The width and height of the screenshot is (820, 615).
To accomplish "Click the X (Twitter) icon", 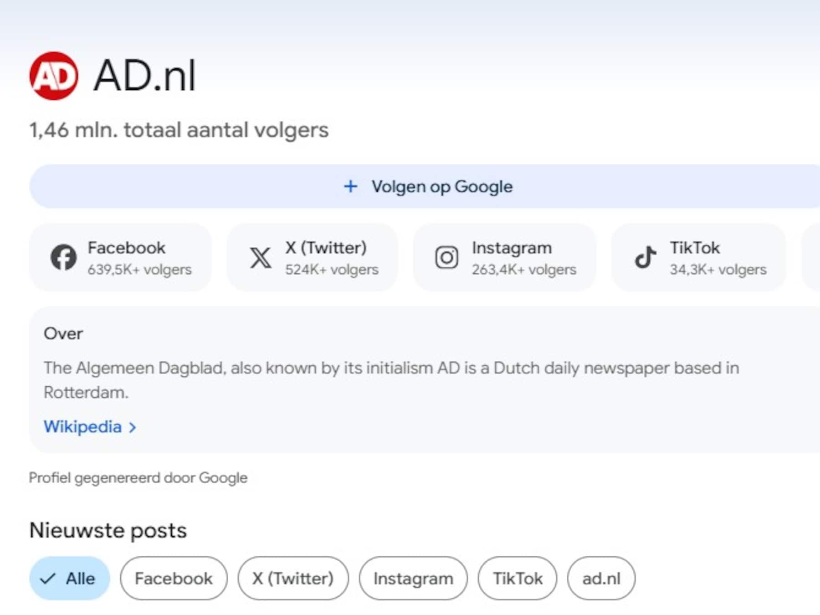I will click(x=260, y=257).
